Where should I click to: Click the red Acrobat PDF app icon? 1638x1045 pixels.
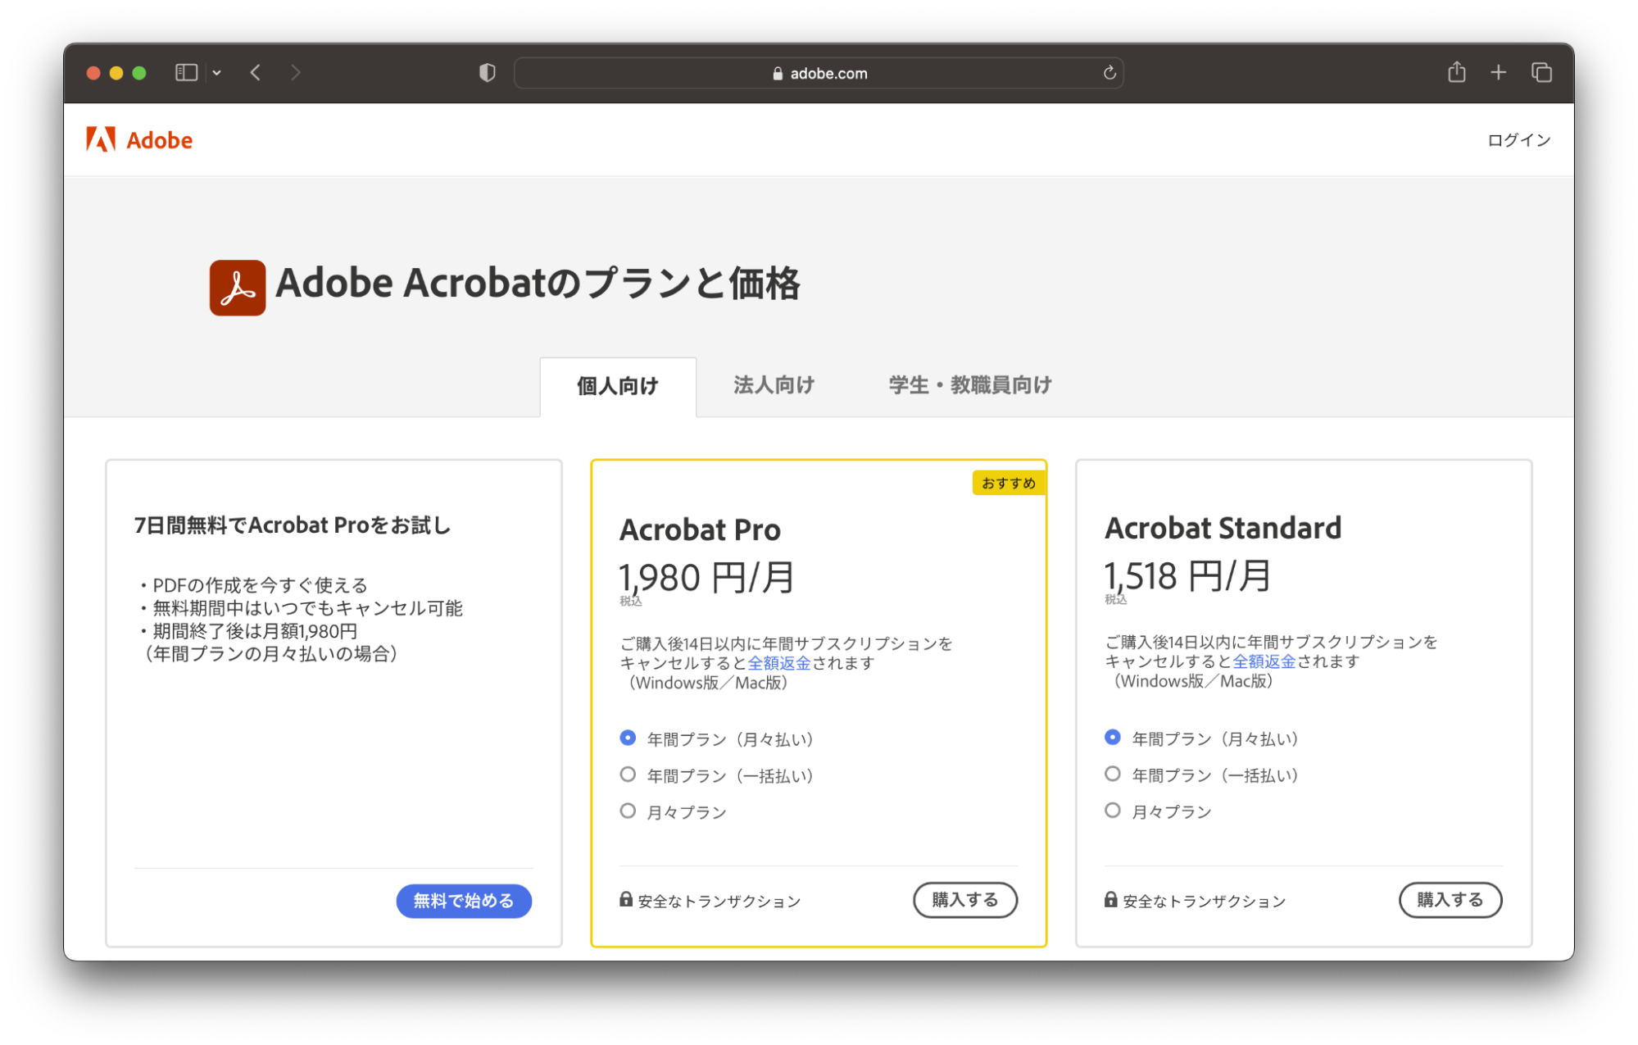tap(238, 288)
